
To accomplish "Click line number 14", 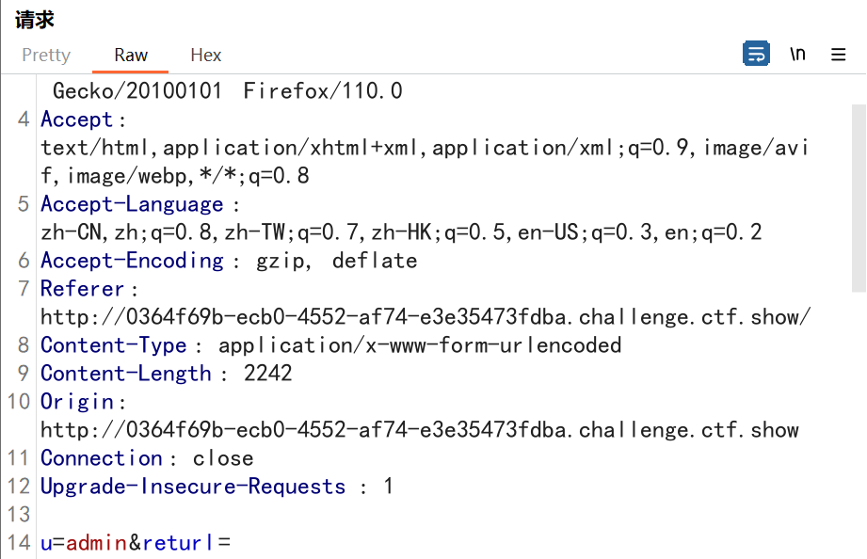I will [x=17, y=543].
